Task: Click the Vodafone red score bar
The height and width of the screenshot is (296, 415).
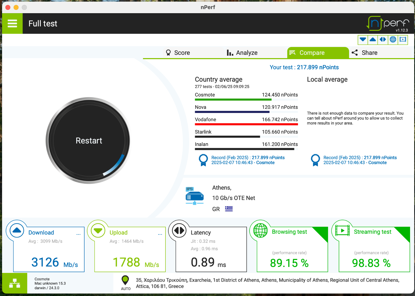Action: tap(246, 124)
